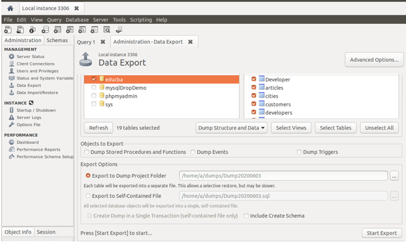Create new stored procedure toolbar icon

[x=82, y=30]
